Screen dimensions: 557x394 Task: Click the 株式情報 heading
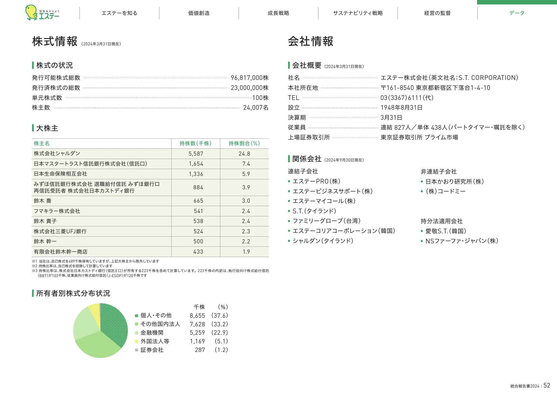coord(55,41)
